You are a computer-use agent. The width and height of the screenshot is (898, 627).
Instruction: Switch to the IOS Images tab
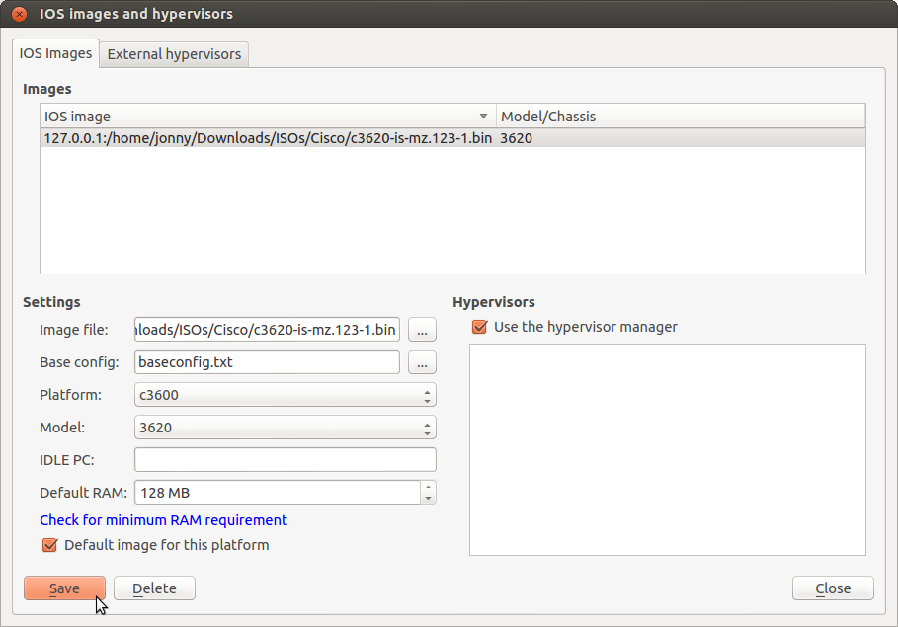(55, 54)
